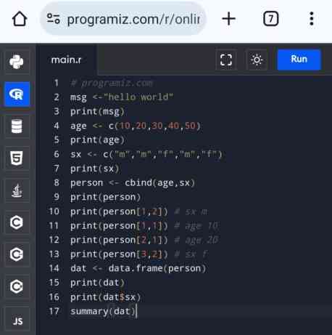The image size is (332, 335).
Task: Open the browser three-dot menu
Action: [312, 19]
